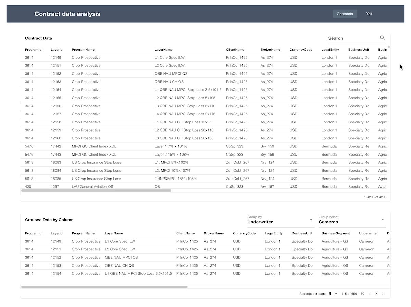The height and width of the screenshot is (307, 411).
Task: Click CurrencyCode header in Contract Data
Action: click(x=301, y=50)
